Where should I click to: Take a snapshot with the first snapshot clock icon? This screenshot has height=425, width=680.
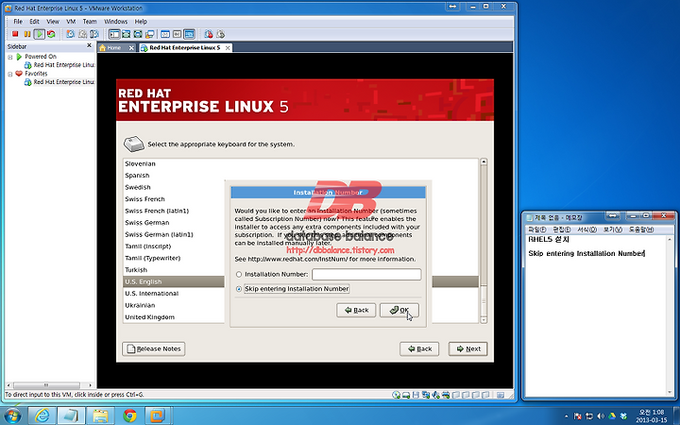click(70, 34)
